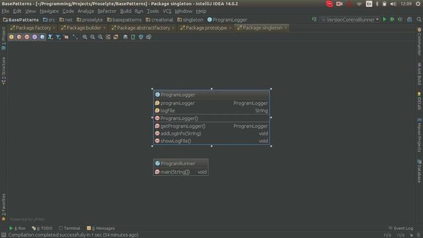Open the Messages tool window button
423x238 pixels.
pos(101,228)
